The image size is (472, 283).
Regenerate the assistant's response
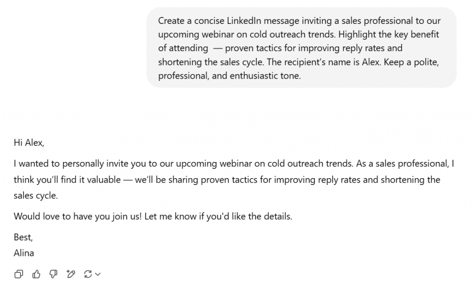[x=87, y=274]
